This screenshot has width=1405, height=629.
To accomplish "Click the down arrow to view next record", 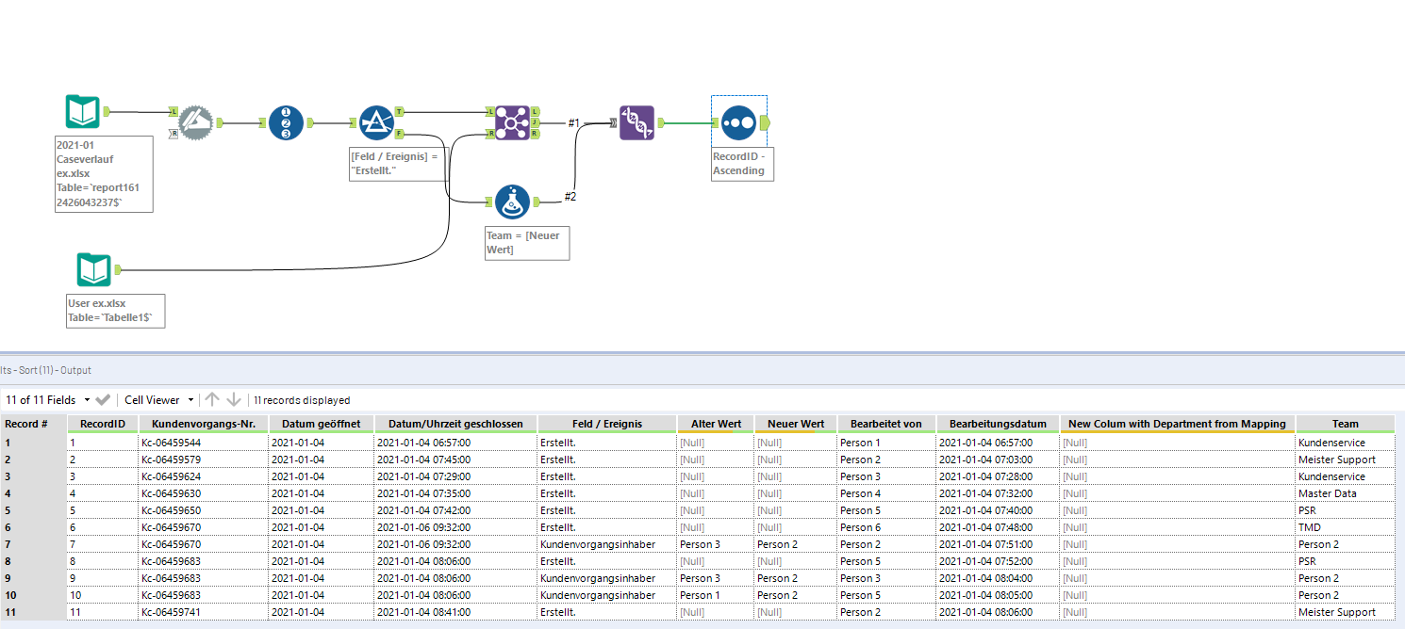I will tap(235, 399).
